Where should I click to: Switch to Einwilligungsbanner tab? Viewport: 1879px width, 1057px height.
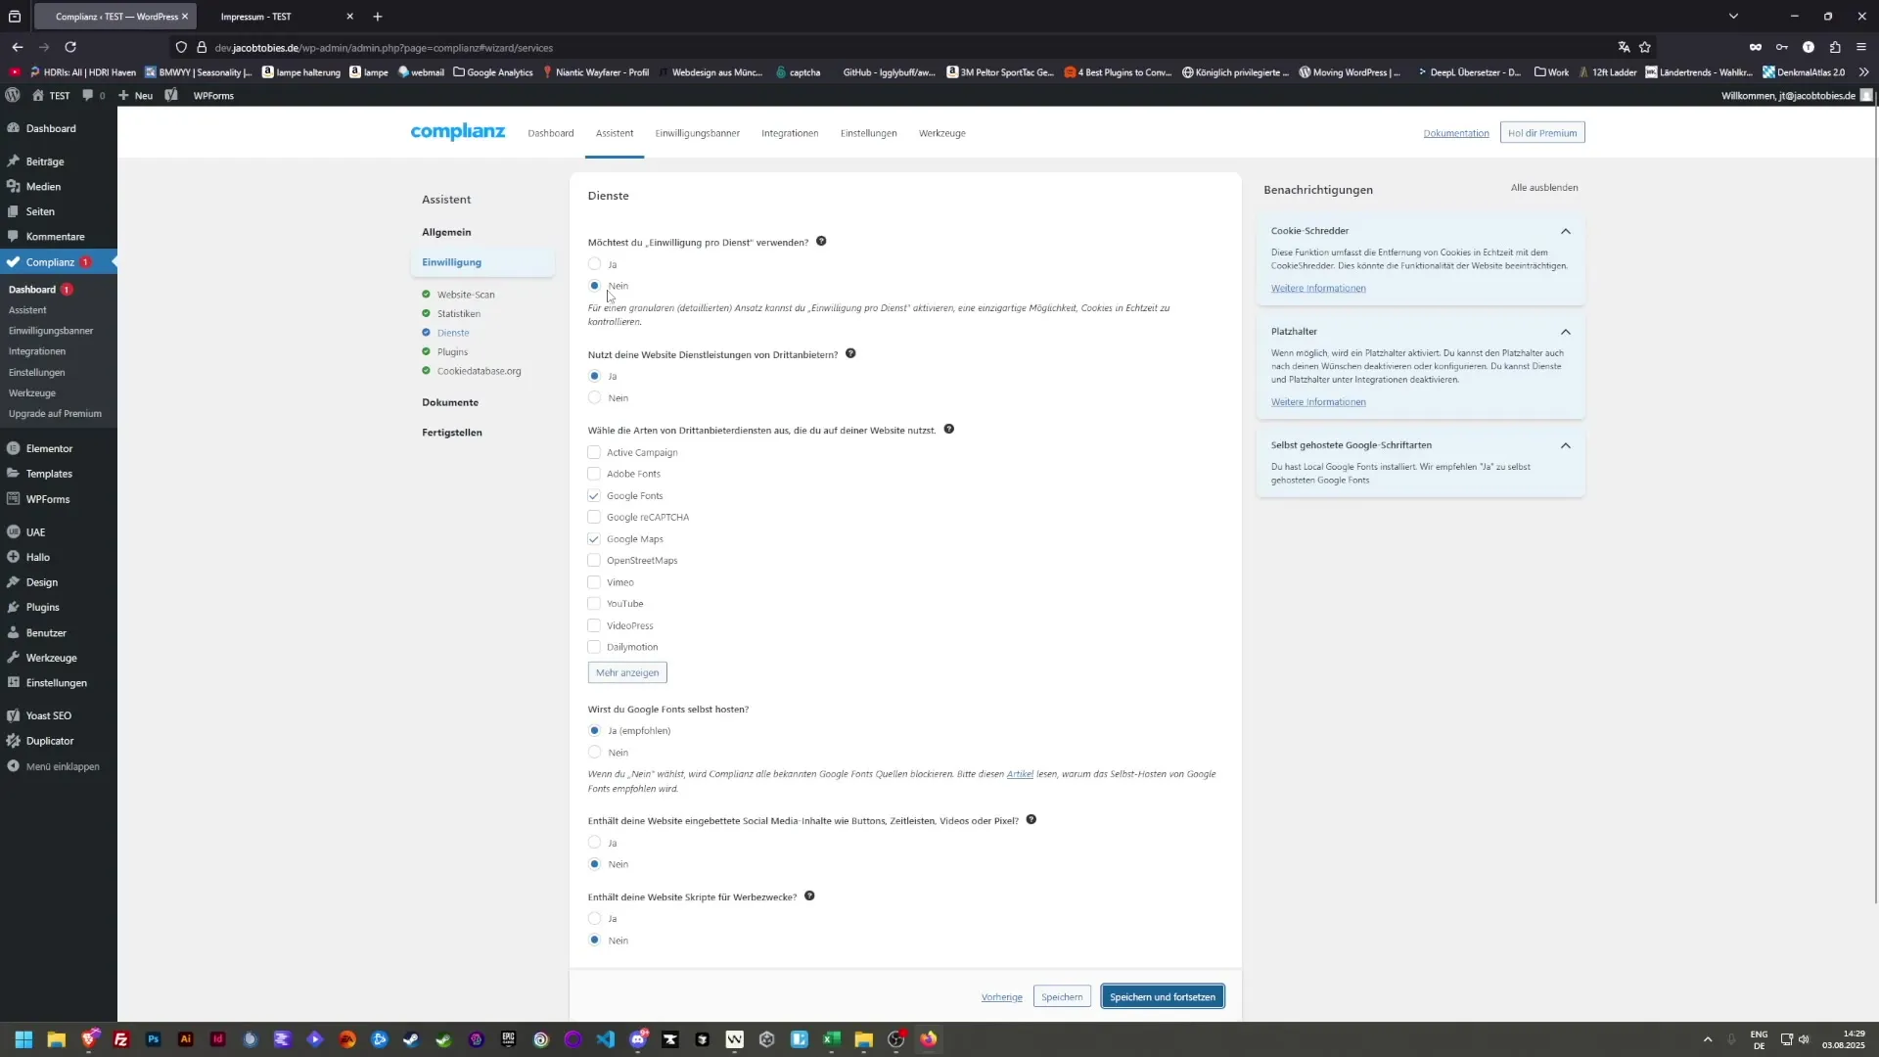(697, 133)
